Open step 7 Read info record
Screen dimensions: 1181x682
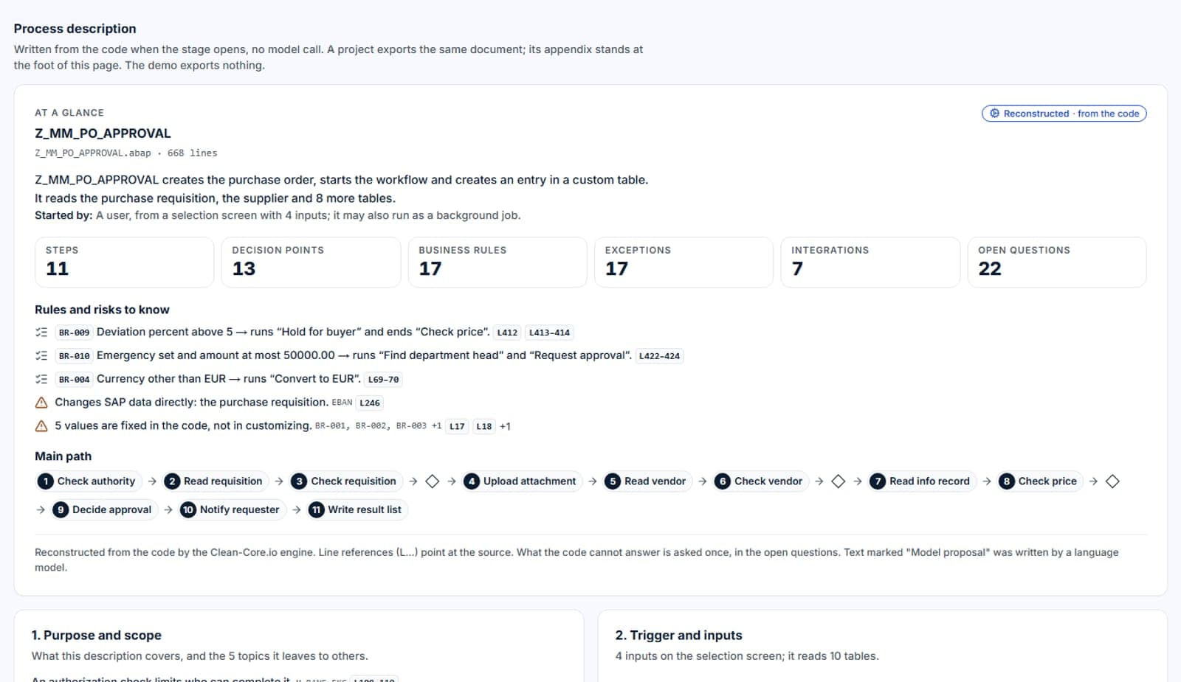tap(922, 481)
